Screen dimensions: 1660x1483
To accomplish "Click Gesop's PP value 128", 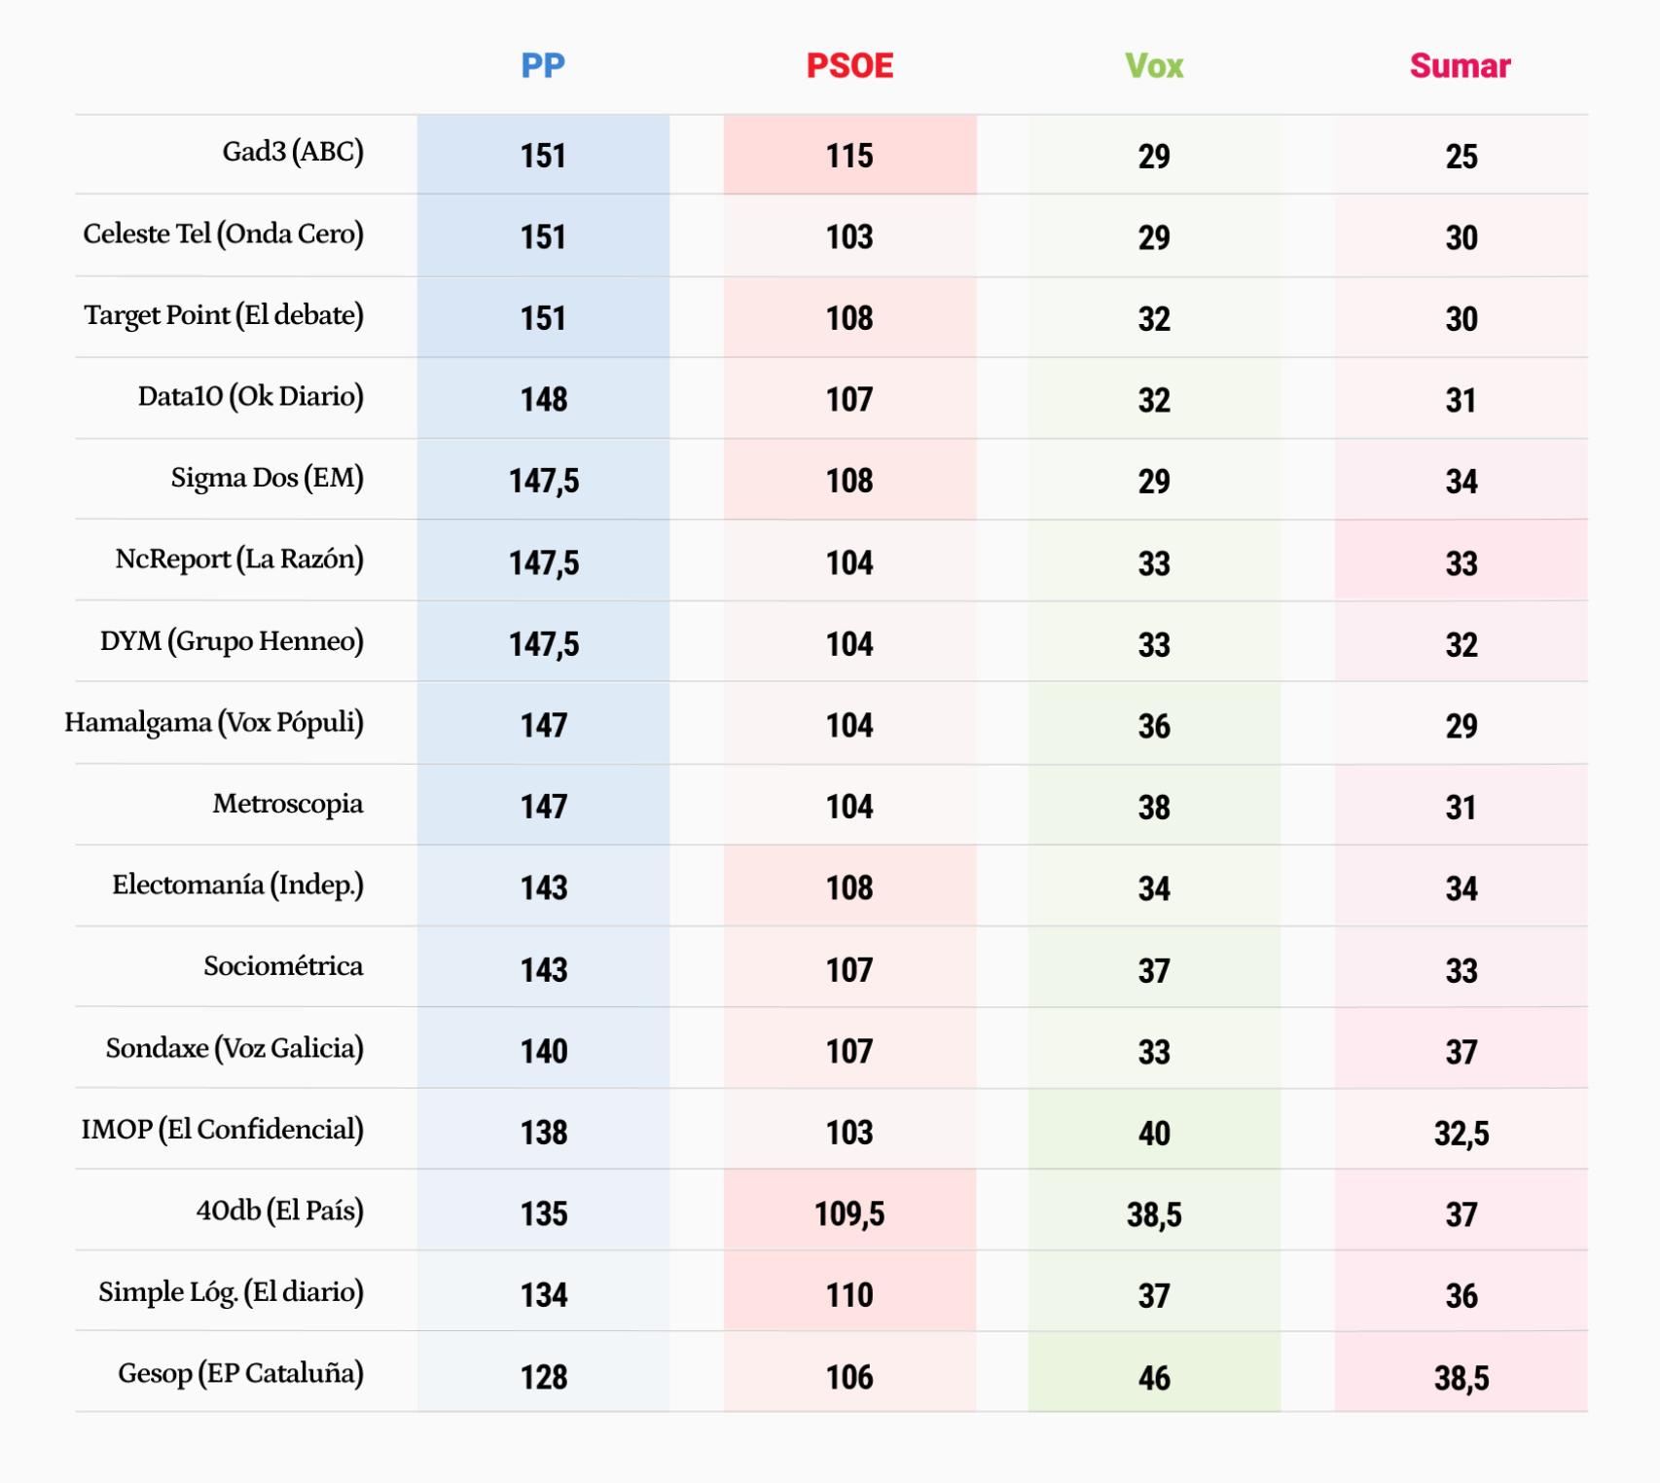I will pyautogui.click(x=543, y=1377).
